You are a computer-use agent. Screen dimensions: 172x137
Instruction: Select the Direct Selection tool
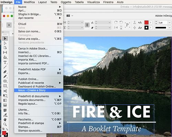coord(5,43)
